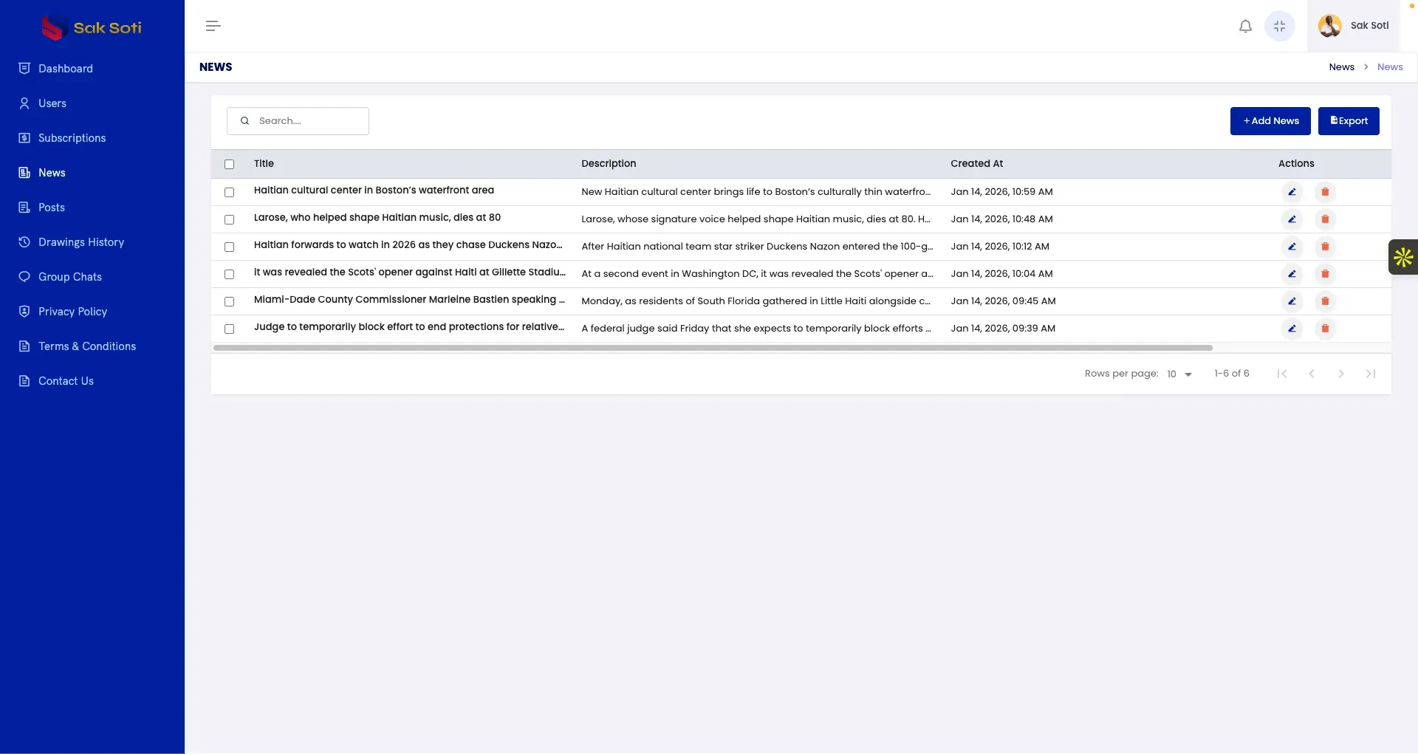This screenshot has height=754, width=1418.
Task: Jump to the last page of news
Action: pos(1371,374)
